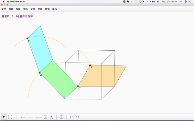Pick the point tool
The image size is (194, 121).
point(16,117)
